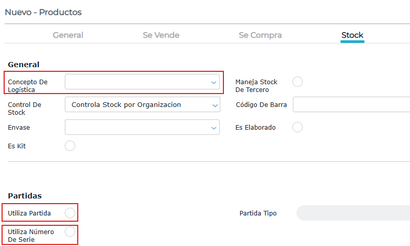Expand the Envase dropdown

pos(142,127)
